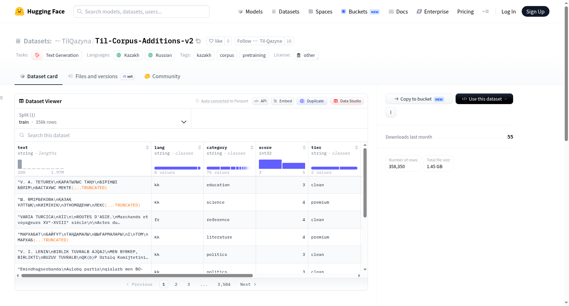Click the Kazakh language globe icon
Screen dimensions: 569x306
(x=119, y=55)
